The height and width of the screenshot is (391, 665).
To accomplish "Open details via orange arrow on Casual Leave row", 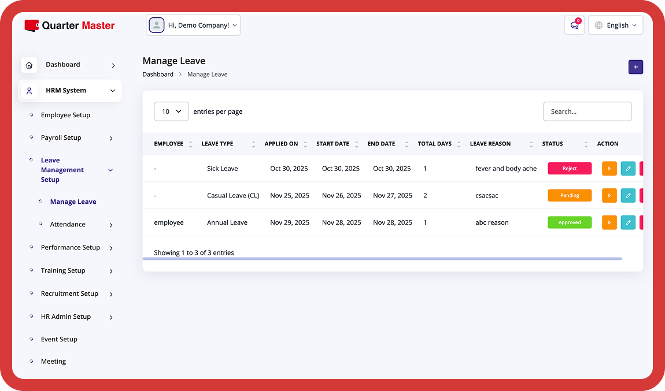I will tap(609, 195).
